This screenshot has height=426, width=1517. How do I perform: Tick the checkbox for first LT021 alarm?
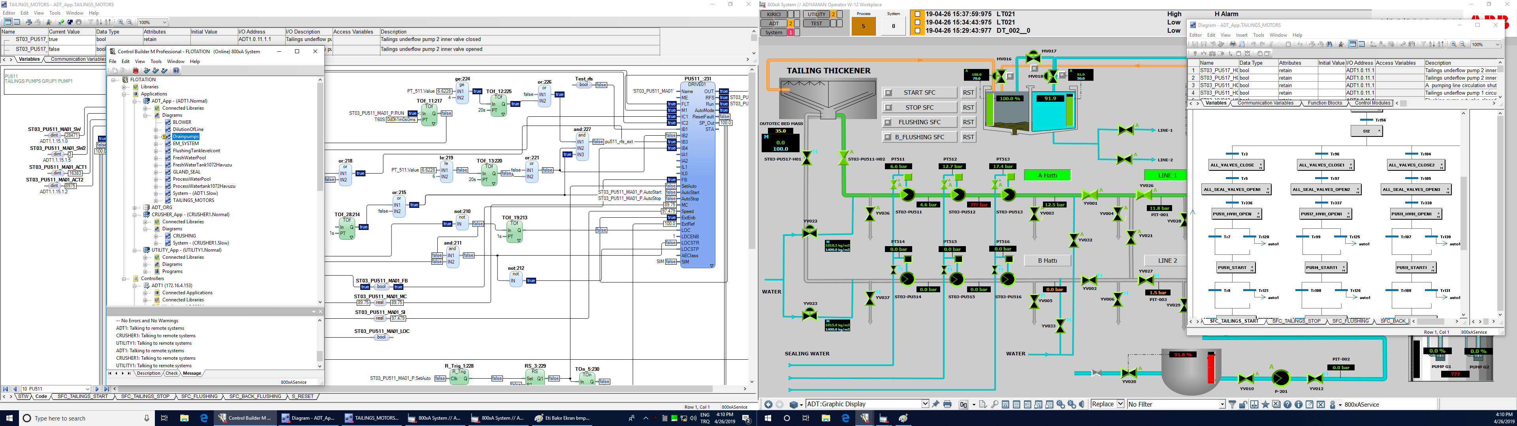pyautogui.click(x=917, y=14)
